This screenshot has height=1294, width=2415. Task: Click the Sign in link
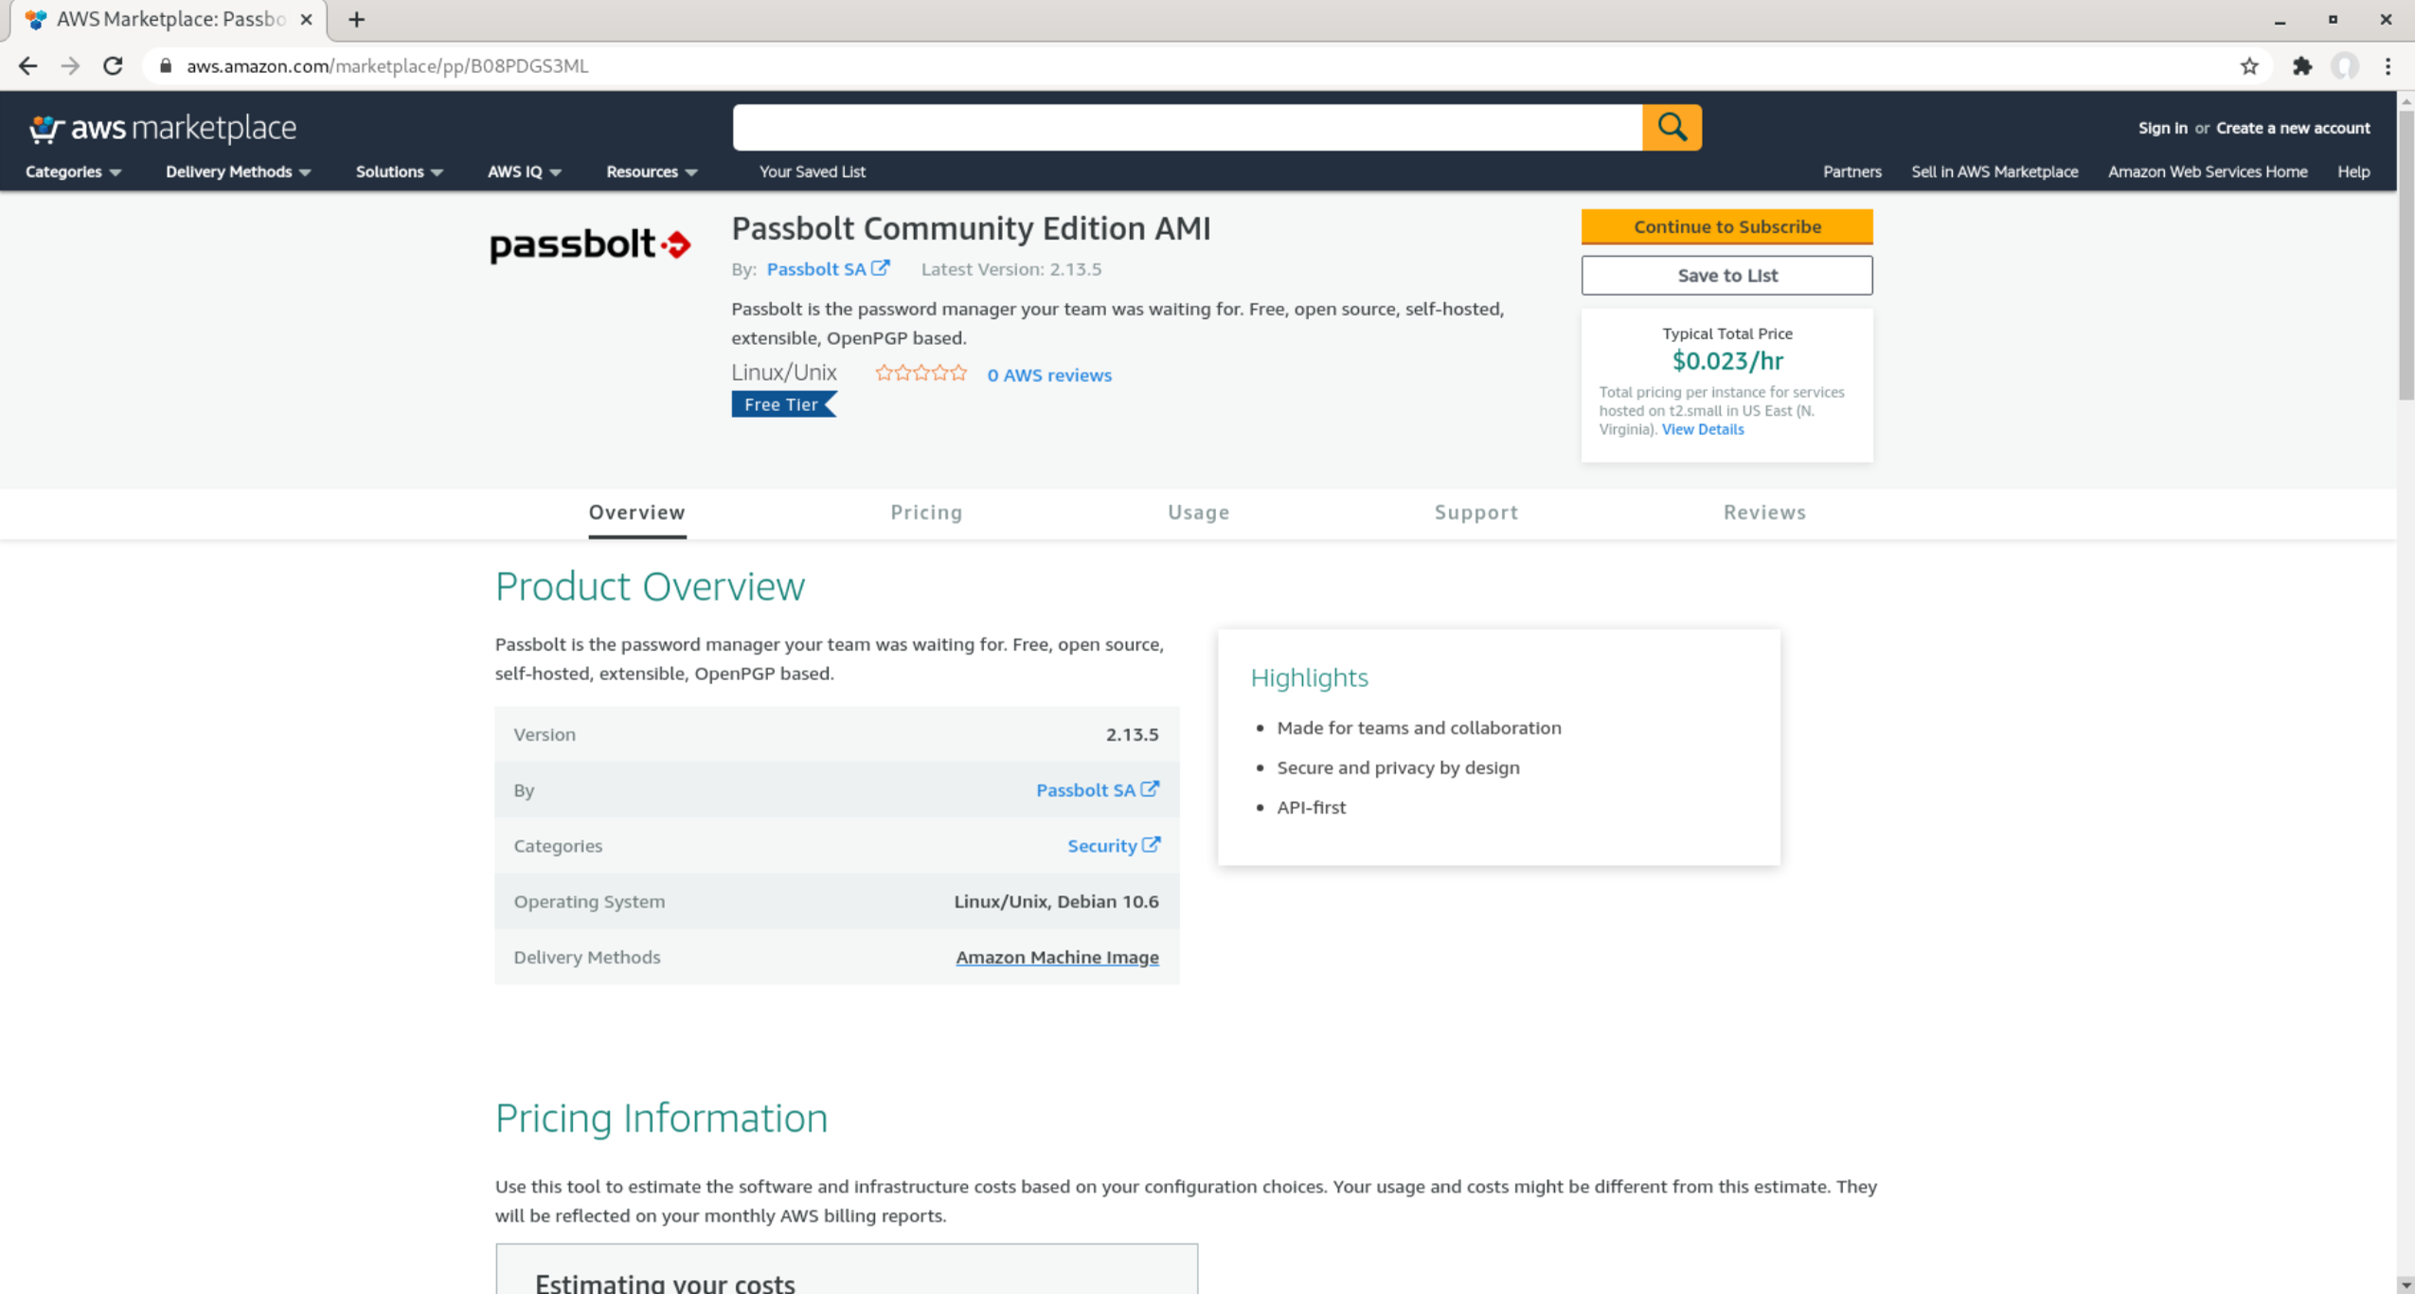(x=2162, y=128)
